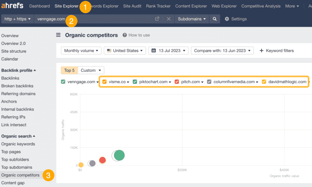
Task: Click the gray columnfivemedia bubble on chart
Action: (x=92, y=163)
